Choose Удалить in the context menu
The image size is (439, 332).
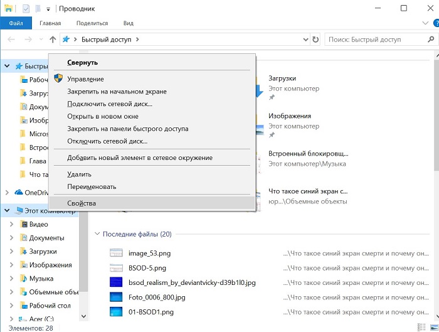click(152, 174)
